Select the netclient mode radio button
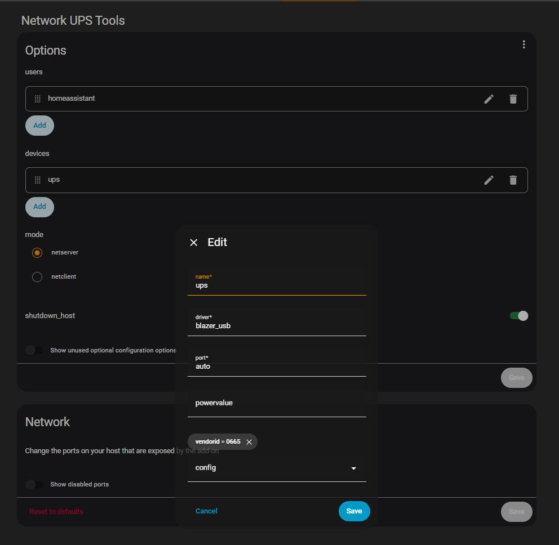Viewport: 559px width, 545px height. click(37, 277)
